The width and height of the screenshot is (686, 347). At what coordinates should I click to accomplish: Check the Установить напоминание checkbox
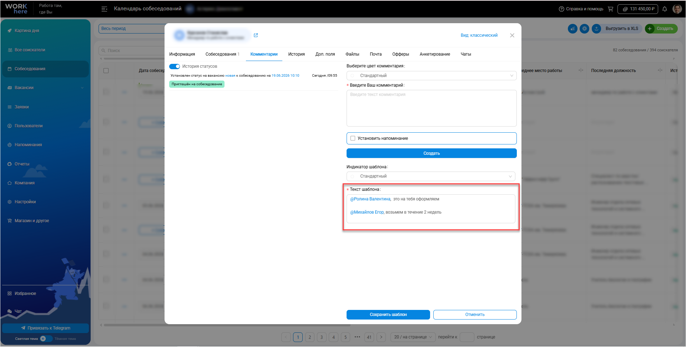click(x=353, y=138)
